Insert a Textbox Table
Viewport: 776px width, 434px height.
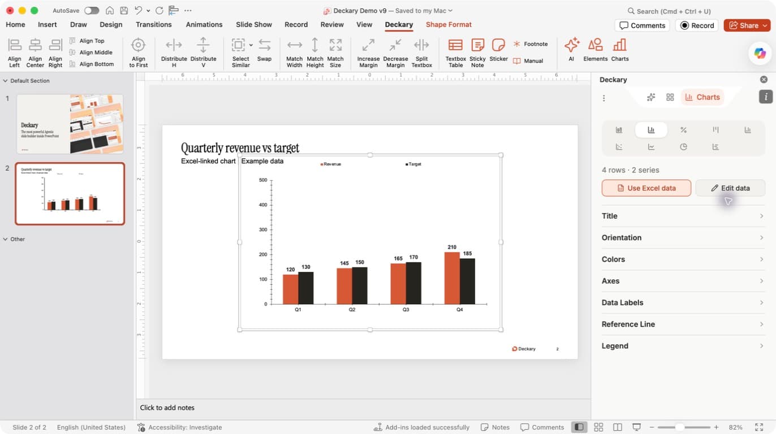point(455,53)
